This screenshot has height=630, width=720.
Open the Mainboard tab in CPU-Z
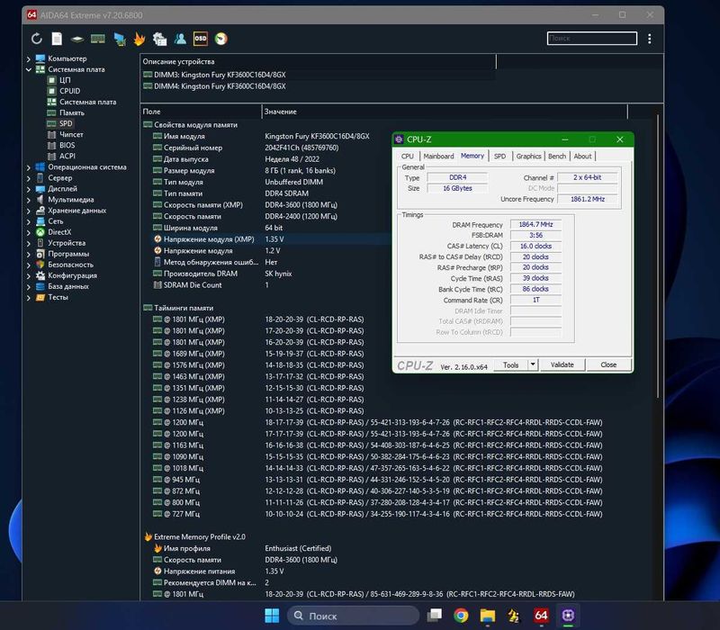coord(438,156)
